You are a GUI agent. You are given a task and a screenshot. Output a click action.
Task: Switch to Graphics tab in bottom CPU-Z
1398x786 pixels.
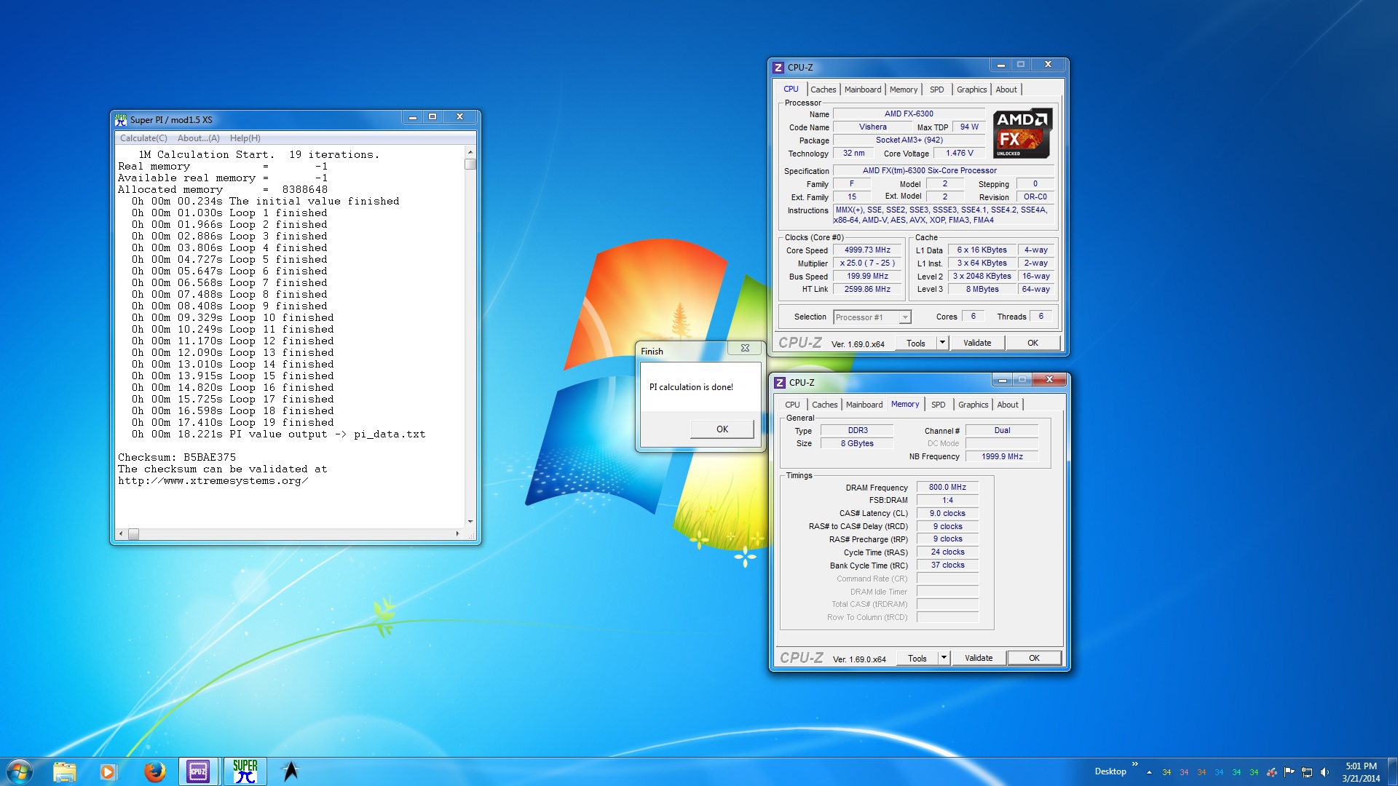974,405
